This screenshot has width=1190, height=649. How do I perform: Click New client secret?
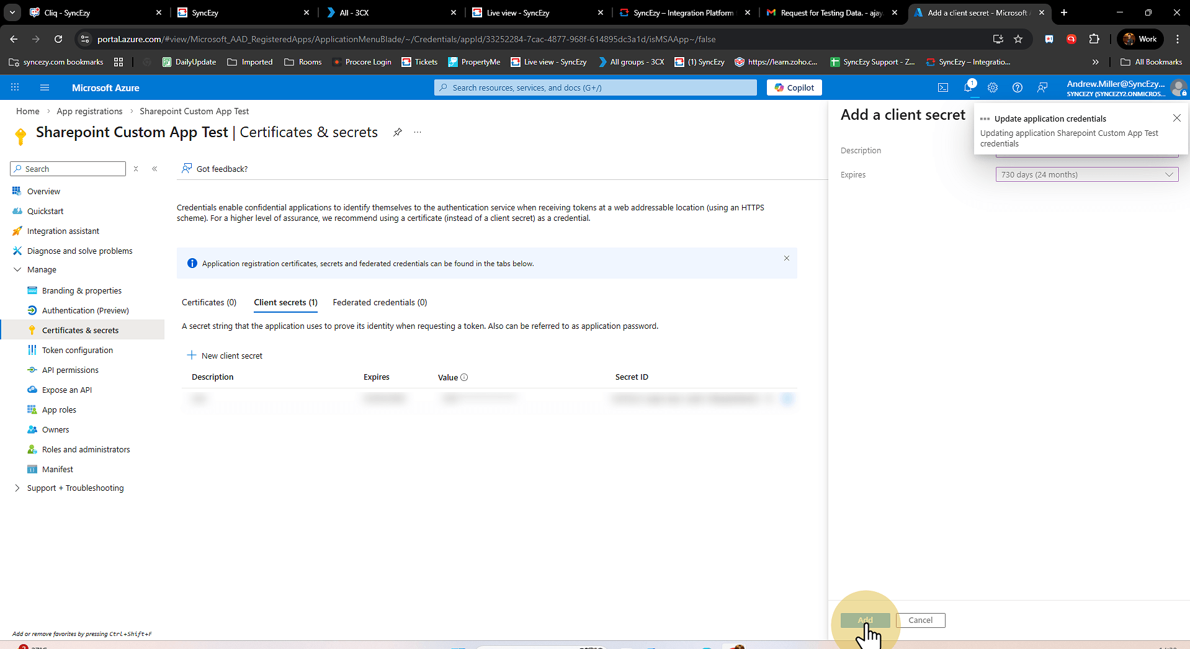225,356
